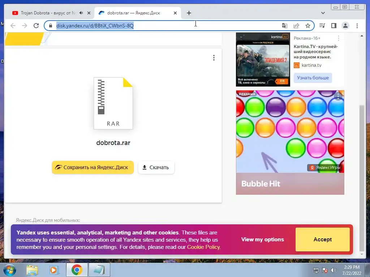Click the Узнать больше button
Screen dimensions: 370x277
point(313,78)
